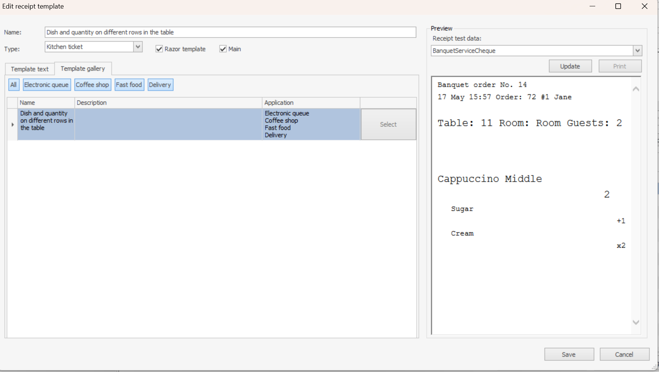Maximize the Edit receipt template window
The width and height of the screenshot is (659, 372).
pos(618,6)
